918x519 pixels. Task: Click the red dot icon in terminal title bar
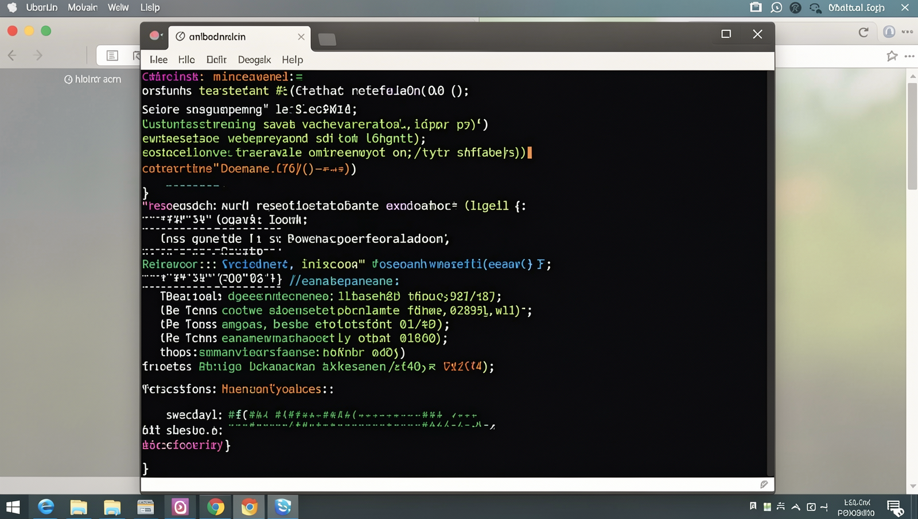coord(154,36)
